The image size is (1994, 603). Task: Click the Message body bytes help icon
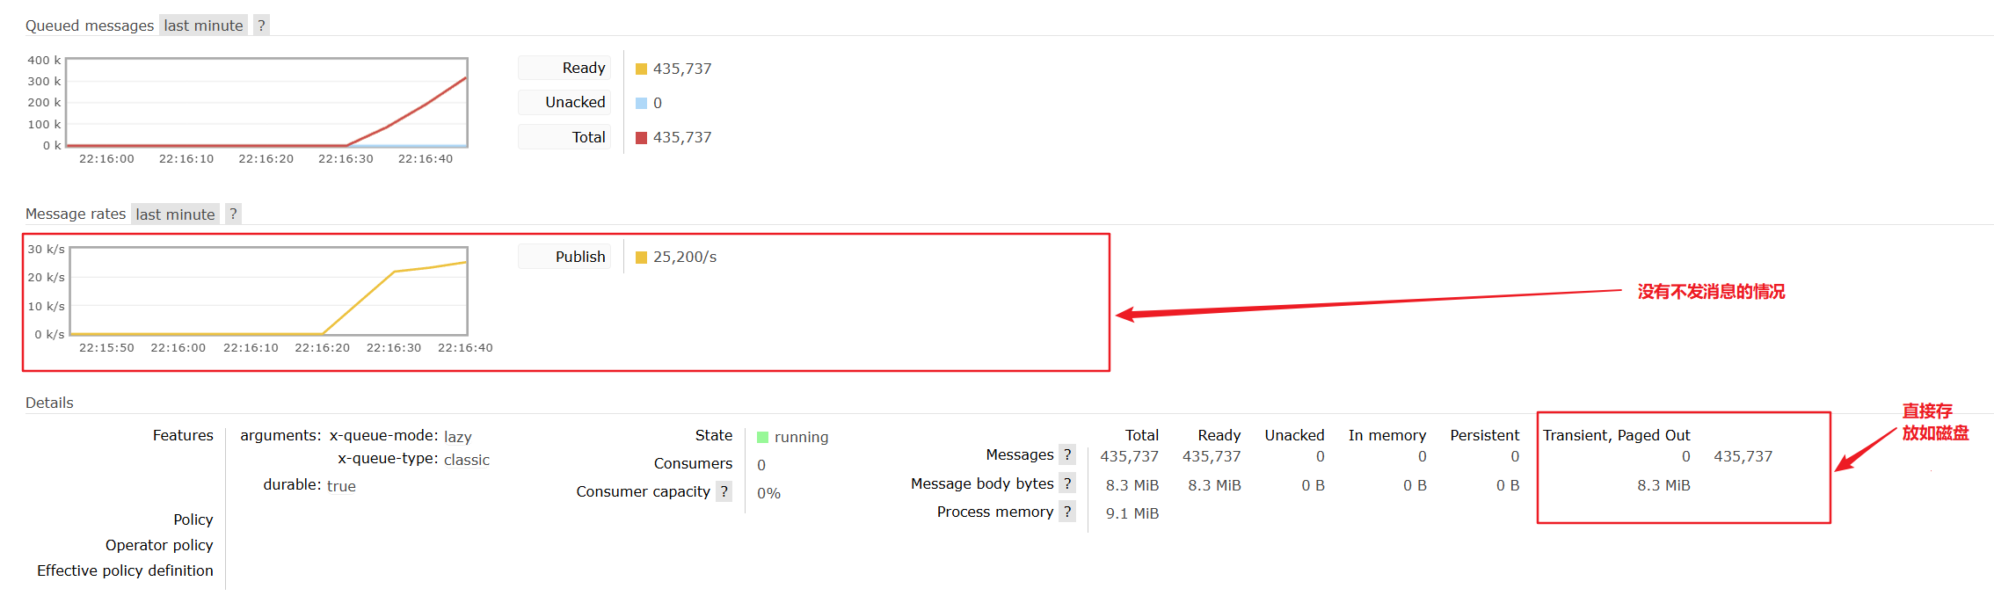tap(1066, 483)
